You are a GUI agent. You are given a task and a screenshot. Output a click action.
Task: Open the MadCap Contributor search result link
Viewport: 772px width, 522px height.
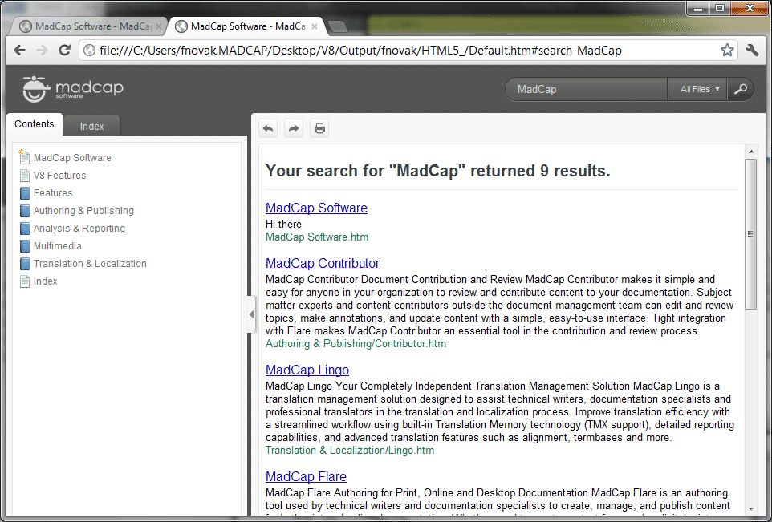point(323,263)
